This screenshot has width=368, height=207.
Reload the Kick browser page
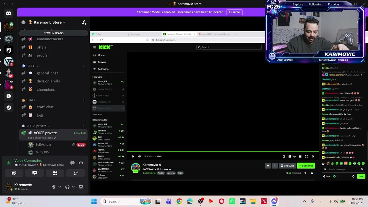pyautogui.click(x=101, y=40)
